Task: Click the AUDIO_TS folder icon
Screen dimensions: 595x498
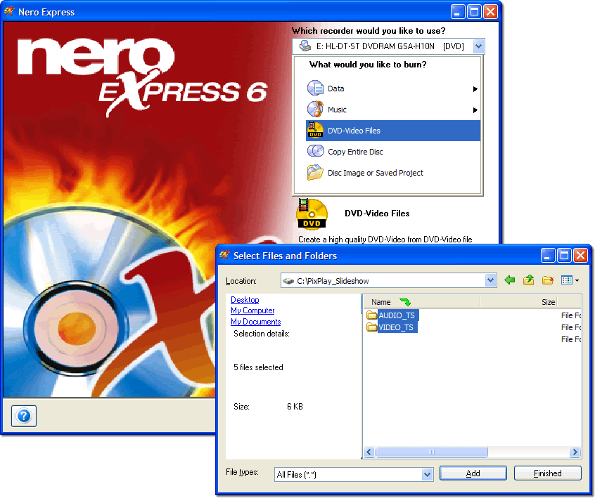Action: click(371, 315)
